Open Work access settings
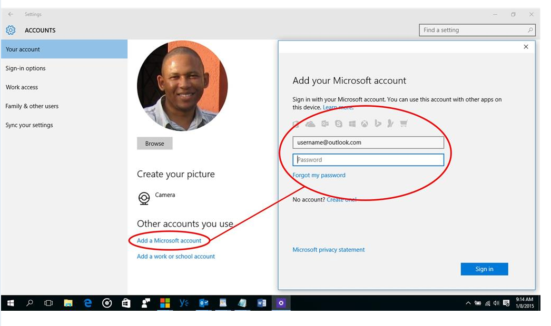 [x=22, y=87]
